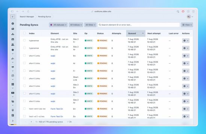Click the bottom-most square icon above sidebar expand arrow
This screenshot has width=206, height=134.
click(x=13, y=115)
